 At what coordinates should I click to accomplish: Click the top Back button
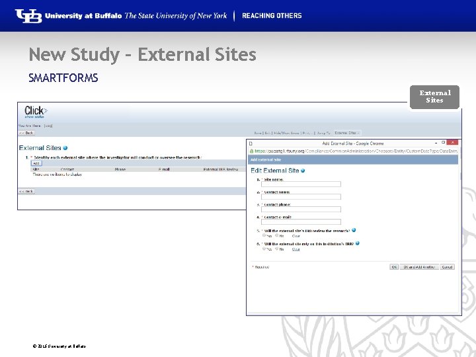[26, 133]
